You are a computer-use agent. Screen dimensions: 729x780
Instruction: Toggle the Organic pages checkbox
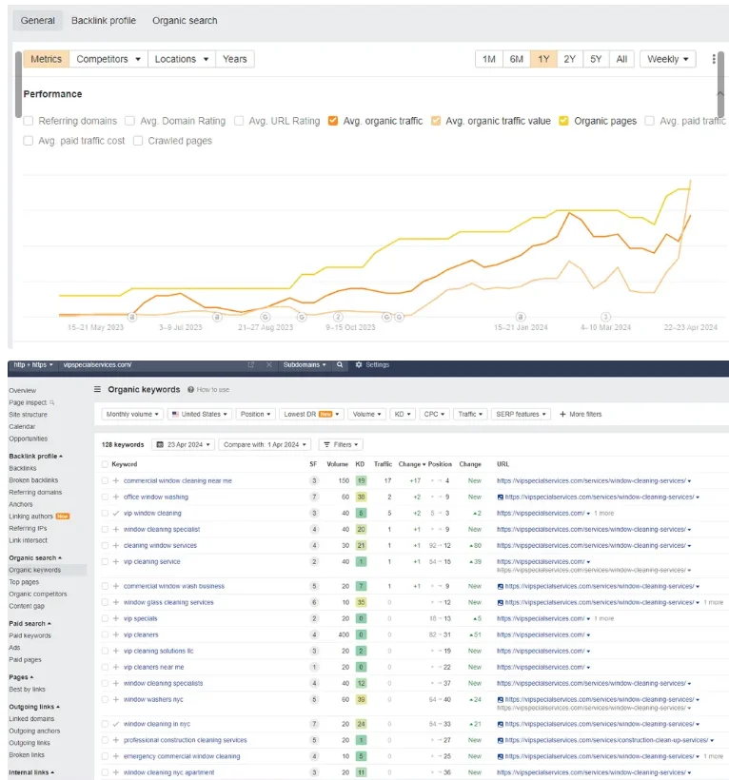click(x=564, y=121)
